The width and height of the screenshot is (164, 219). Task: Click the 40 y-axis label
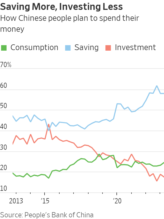point(4,127)
